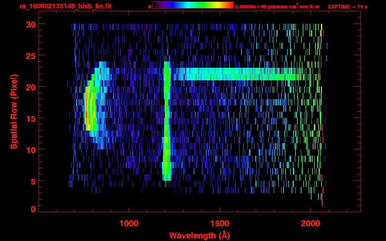Select the 2000 wavelength tick label
Image resolution: width=386 pixels, height=241 pixels.
[x=311, y=223]
